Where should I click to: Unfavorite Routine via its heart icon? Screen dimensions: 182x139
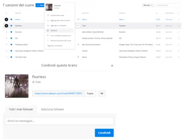click(x=11, y=32)
